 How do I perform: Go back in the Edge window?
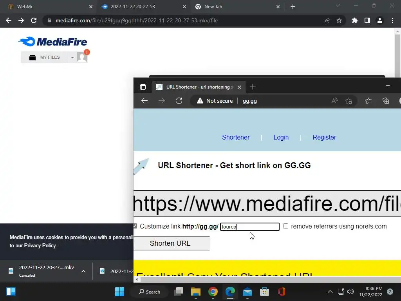pyautogui.click(x=145, y=101)
